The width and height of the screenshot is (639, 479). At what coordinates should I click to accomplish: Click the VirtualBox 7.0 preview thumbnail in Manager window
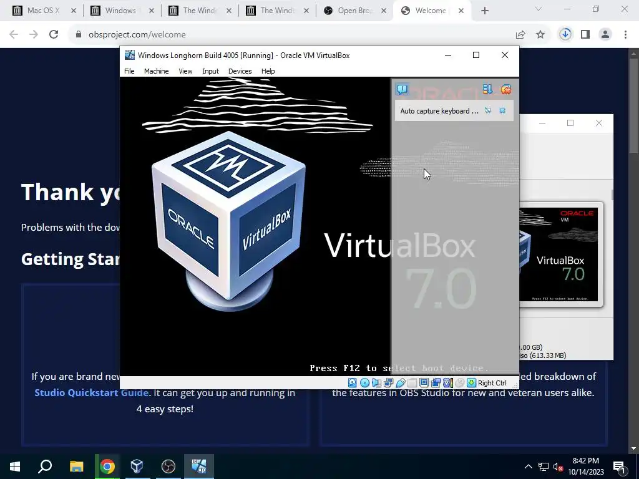pos(559,254)
